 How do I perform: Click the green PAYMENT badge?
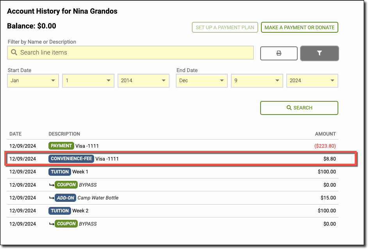[61, 146]
